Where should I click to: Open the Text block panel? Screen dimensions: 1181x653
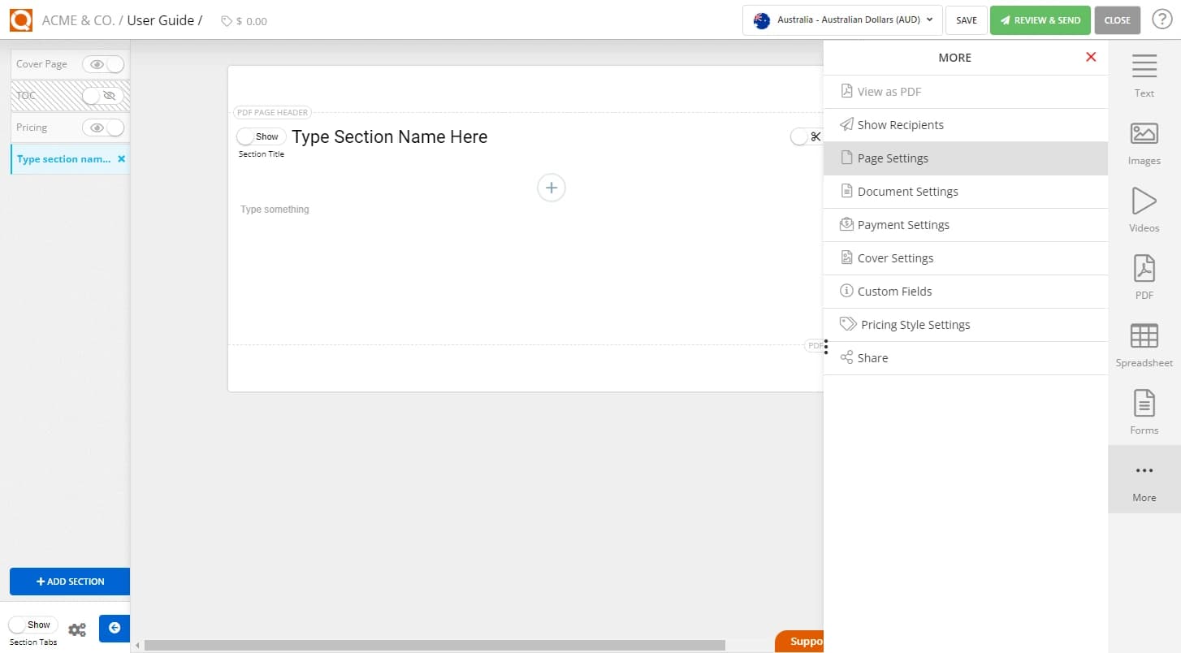coord(1144,75)
